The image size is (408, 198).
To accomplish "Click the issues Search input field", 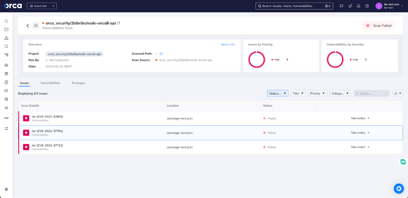I will 372,93.
